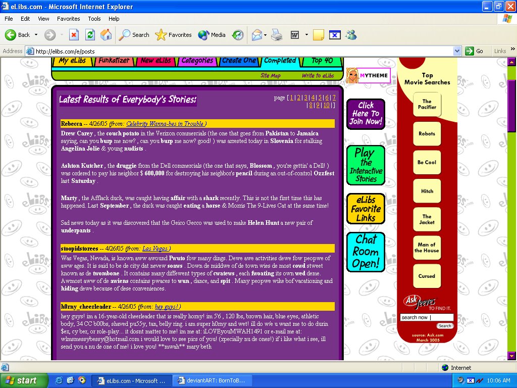Click the MYTHEME avatar banner
Viewport: 517px width, 388px height.
(x=368, y=76)
